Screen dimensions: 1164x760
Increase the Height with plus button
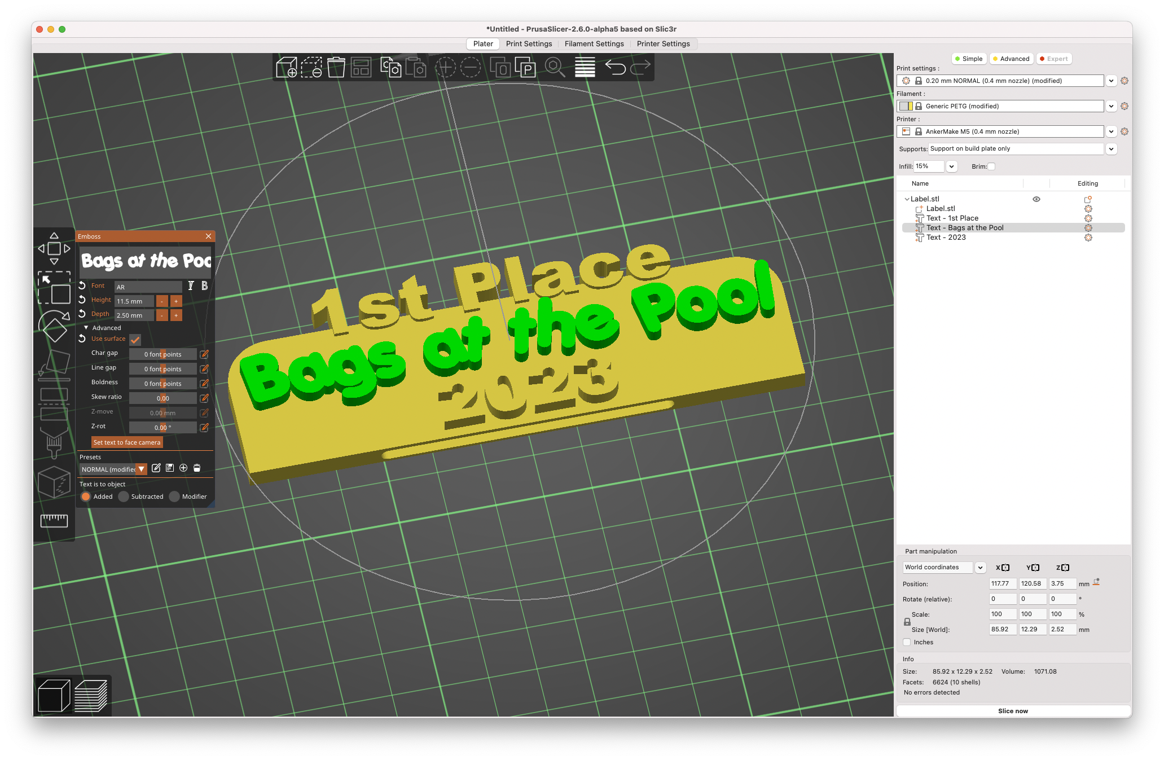click(176, 301)
